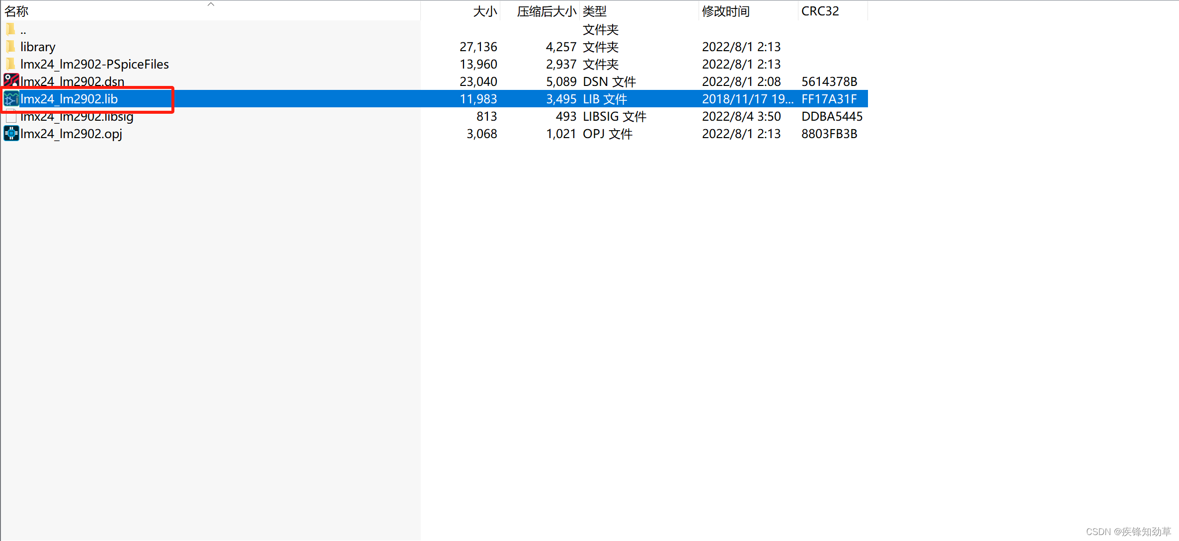
Task: Sort by the 修改时间 column header
Action: [x=725, y=11]
